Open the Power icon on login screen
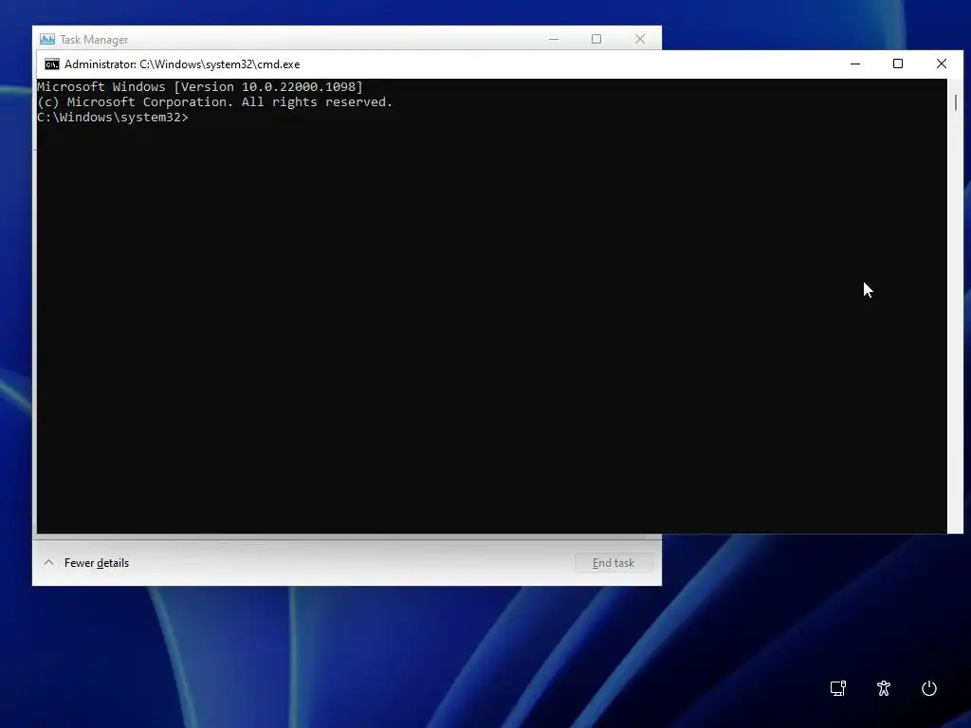This screenshot has height=728, width=971. tap(929, 688)
